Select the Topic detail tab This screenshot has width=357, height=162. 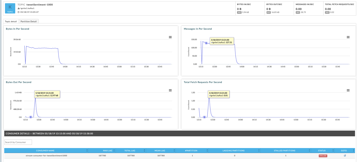(x=11, y=21)
